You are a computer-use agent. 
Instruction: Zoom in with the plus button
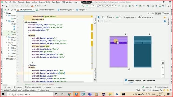pyautogui.click(x=163, y=67)
